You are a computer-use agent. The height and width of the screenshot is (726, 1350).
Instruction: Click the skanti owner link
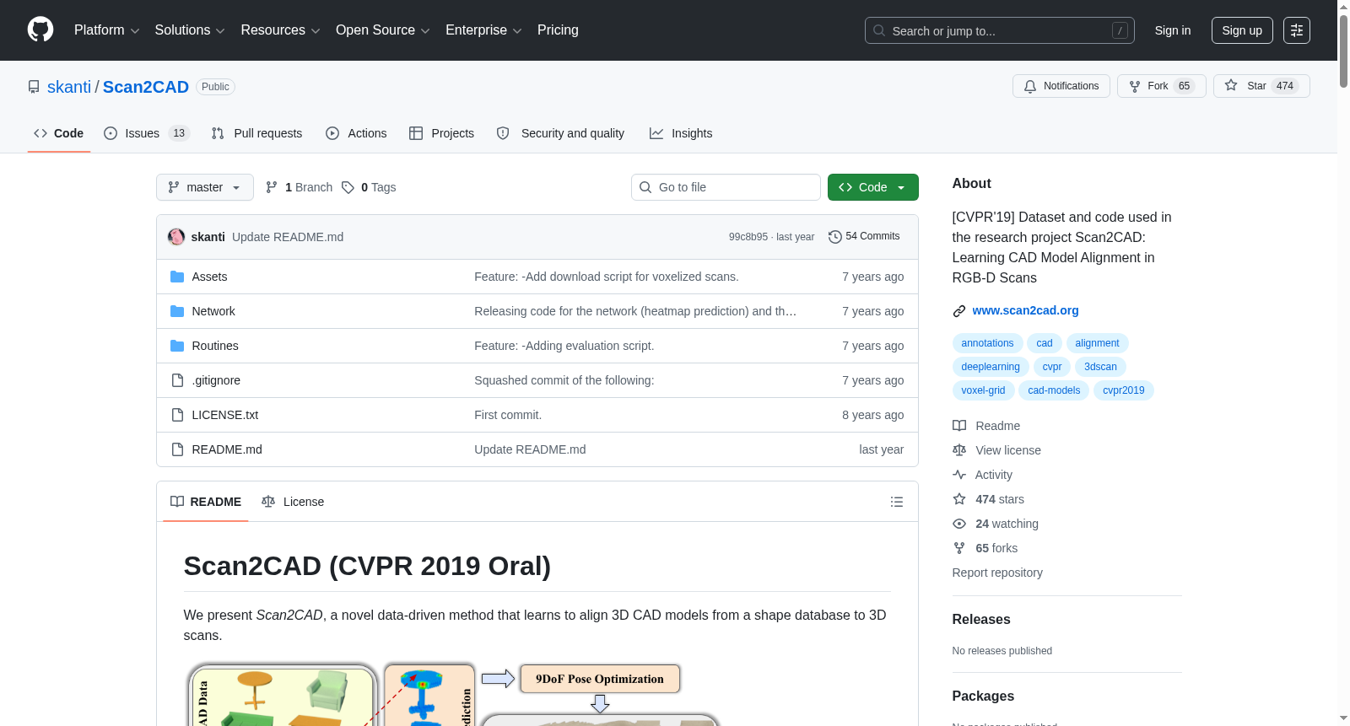(x=69, y=87)
